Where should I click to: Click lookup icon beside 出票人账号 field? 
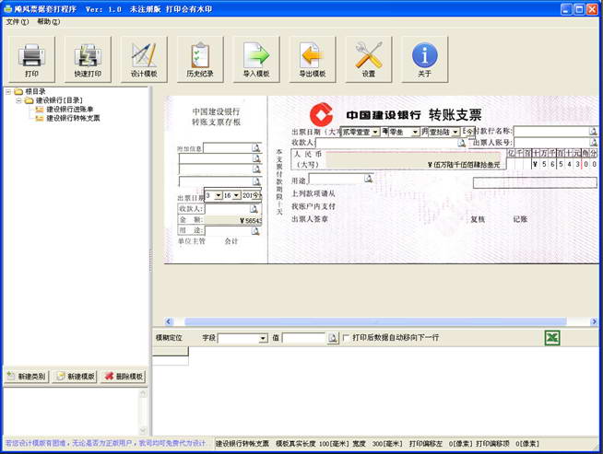(x=594, y=142)
